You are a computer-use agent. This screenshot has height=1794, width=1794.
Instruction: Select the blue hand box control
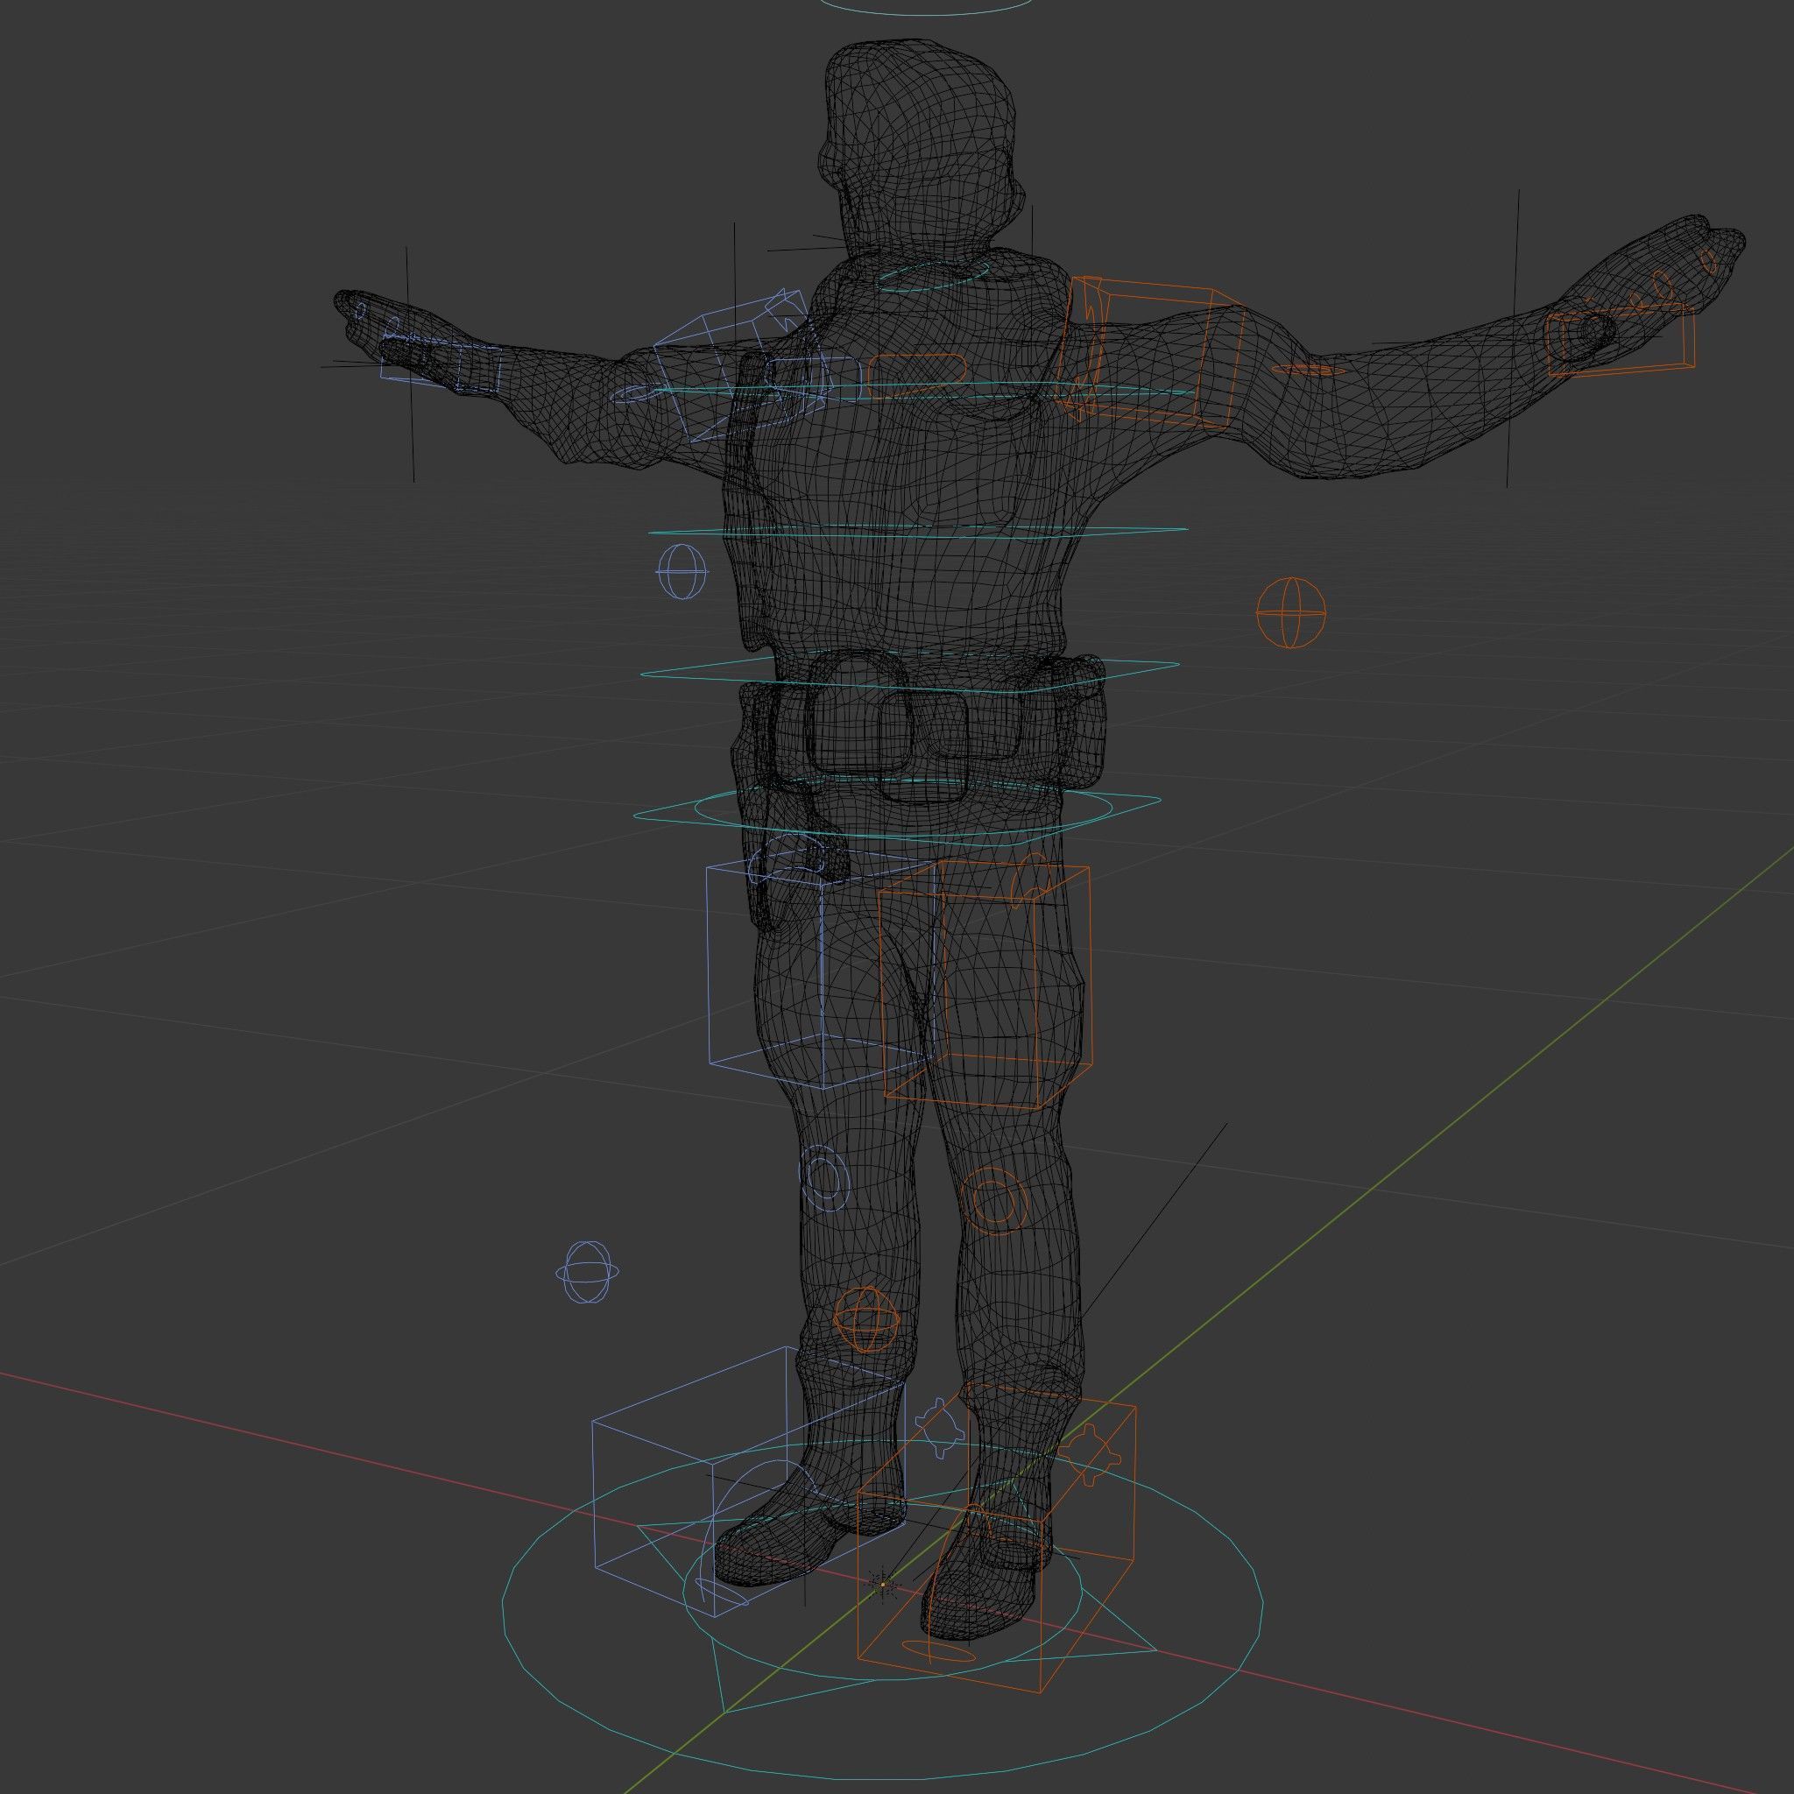[x=442, y=363]
